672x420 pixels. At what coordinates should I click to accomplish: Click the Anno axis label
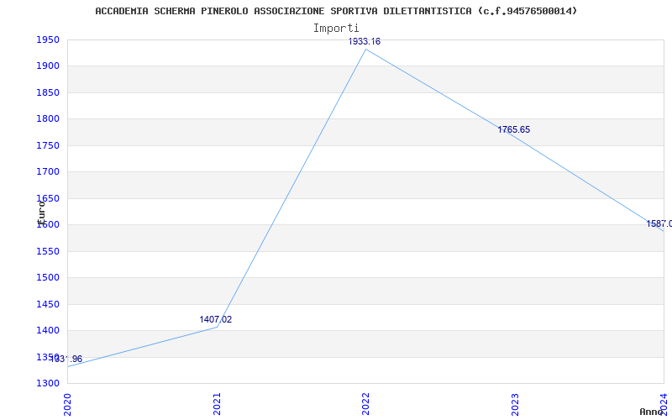pos(651,412)
